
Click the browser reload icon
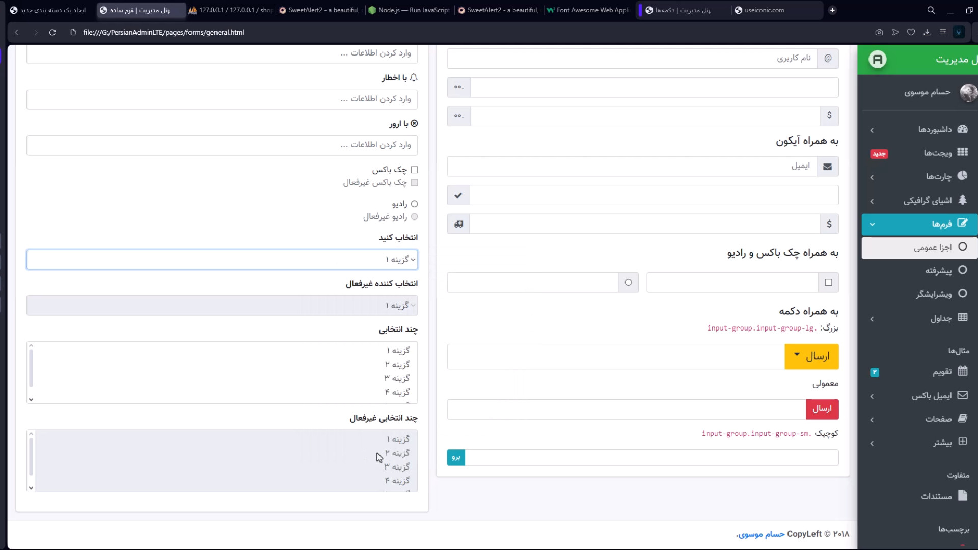click(x=52, y=32)
